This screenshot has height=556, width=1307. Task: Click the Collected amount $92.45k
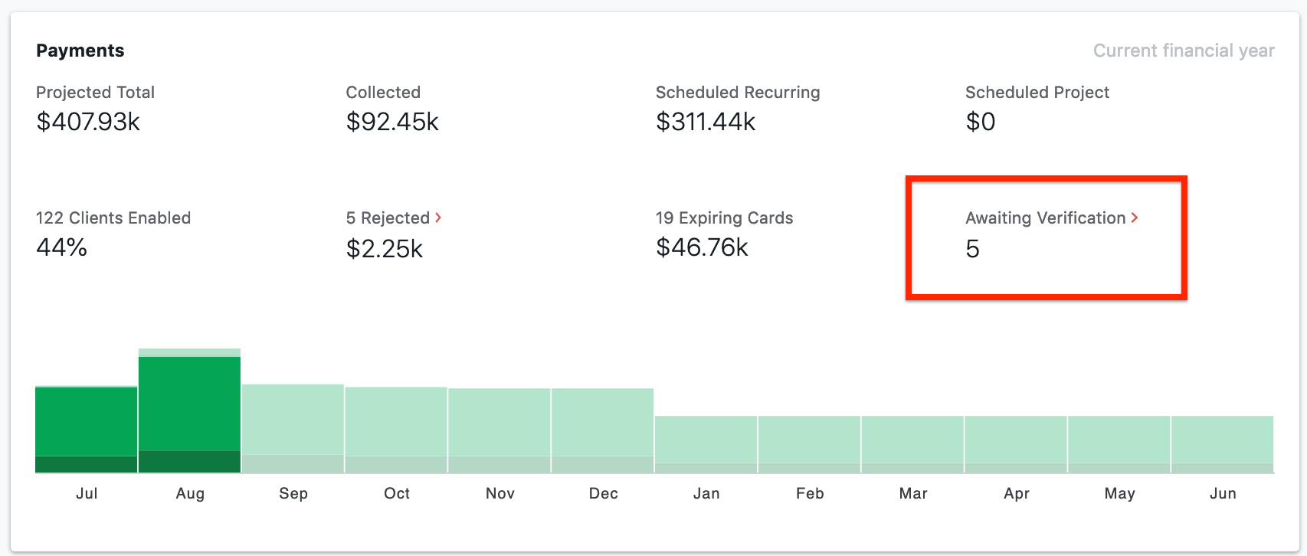(x=392, y=122)
